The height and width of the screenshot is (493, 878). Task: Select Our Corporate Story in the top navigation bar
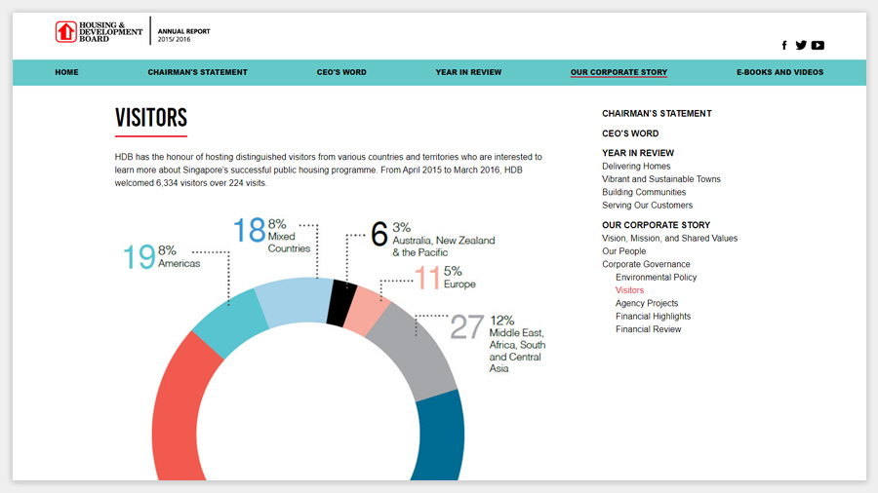pyautogui.click(x=619, y=72)
